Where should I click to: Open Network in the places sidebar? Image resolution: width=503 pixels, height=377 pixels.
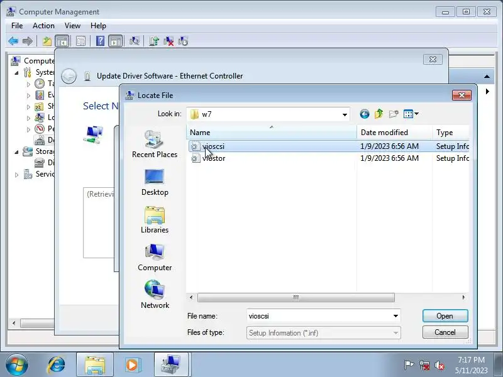pyautogui.click(x=155, y=294)
